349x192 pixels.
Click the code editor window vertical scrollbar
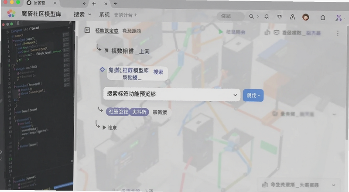[x=75, y=93]
